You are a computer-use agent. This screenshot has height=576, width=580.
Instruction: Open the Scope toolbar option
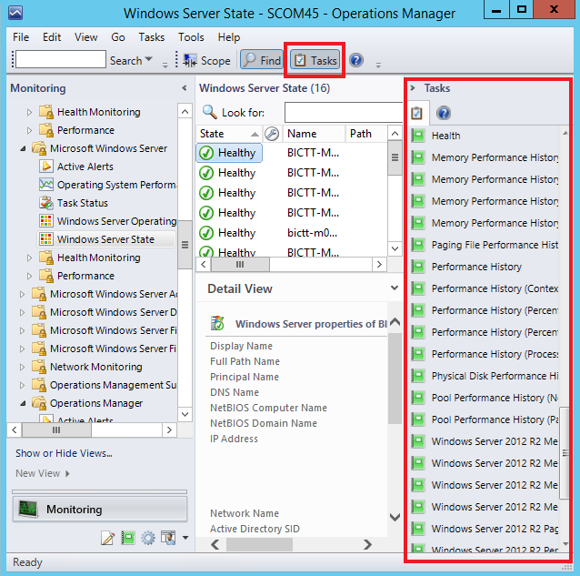206,61
